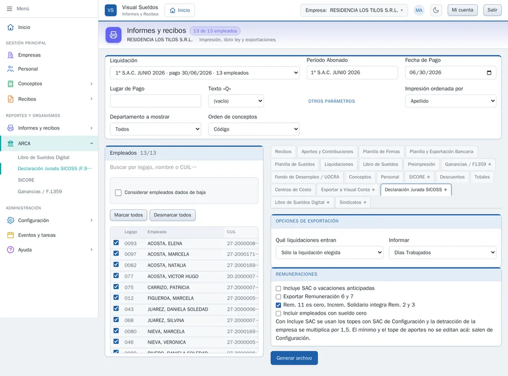Open the Departamento a mostrar dropdown

click(x=156, y=129)
